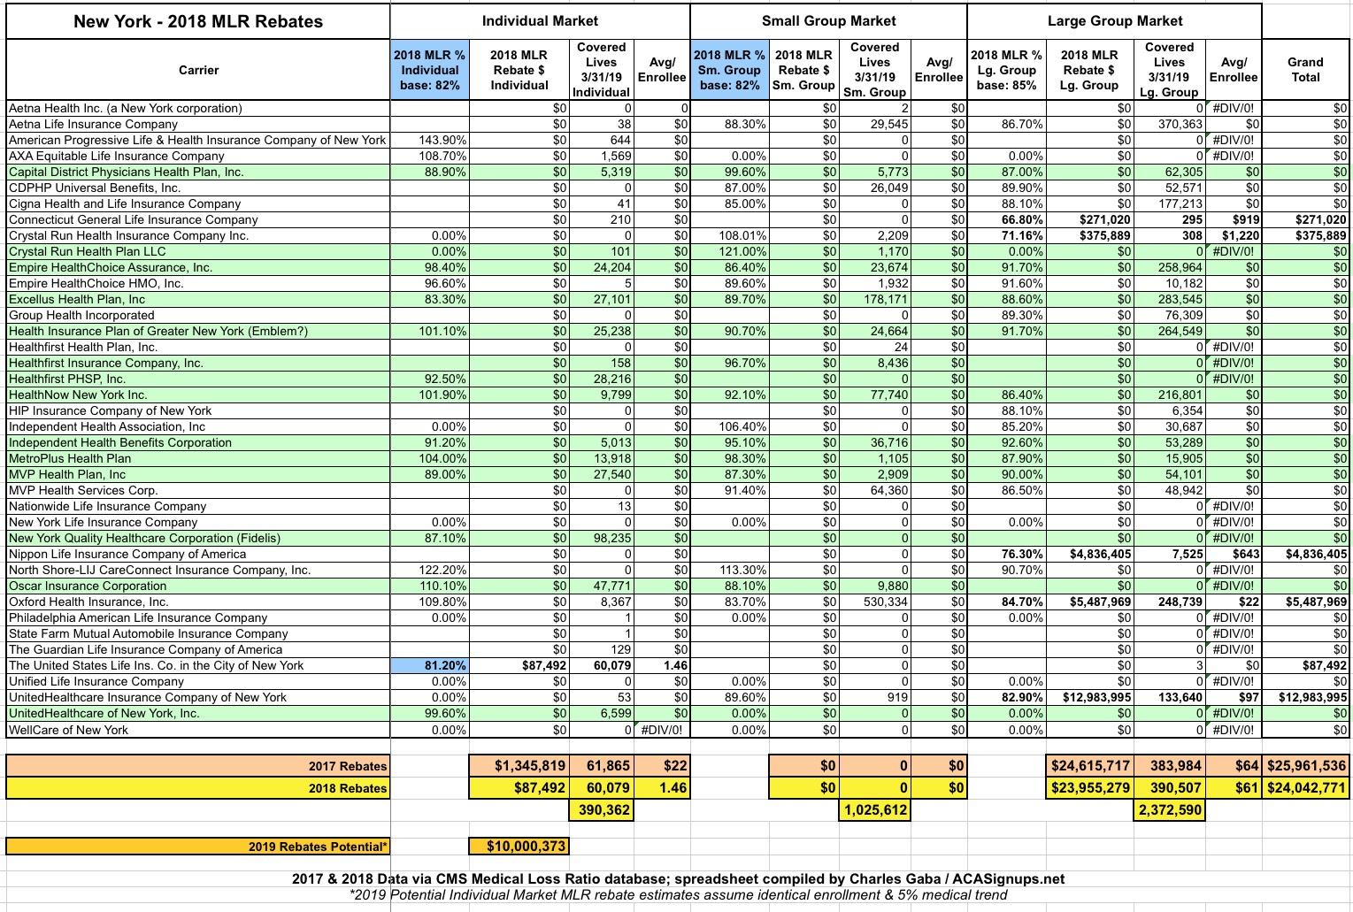Click the 1,025,612 small group total cell
The height and width of the screenshot is (912, 1353).
(x=873, y=809)
